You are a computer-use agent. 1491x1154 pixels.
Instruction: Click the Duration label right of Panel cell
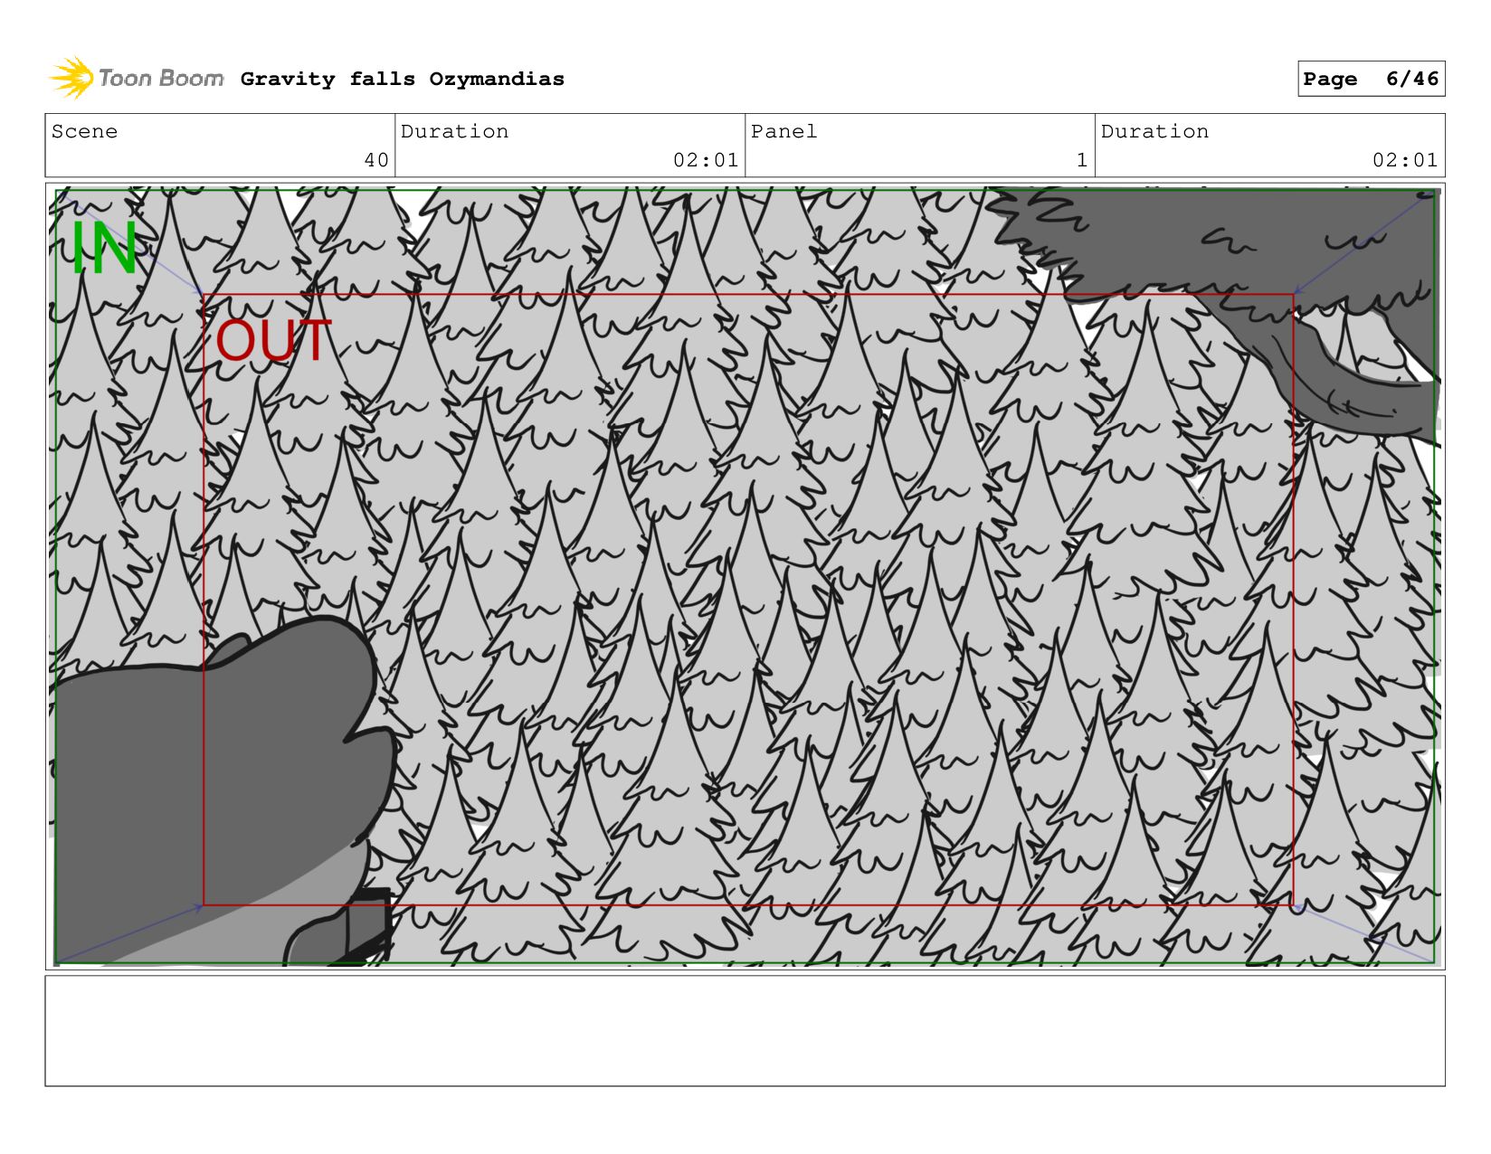(x=1155, y=131)
